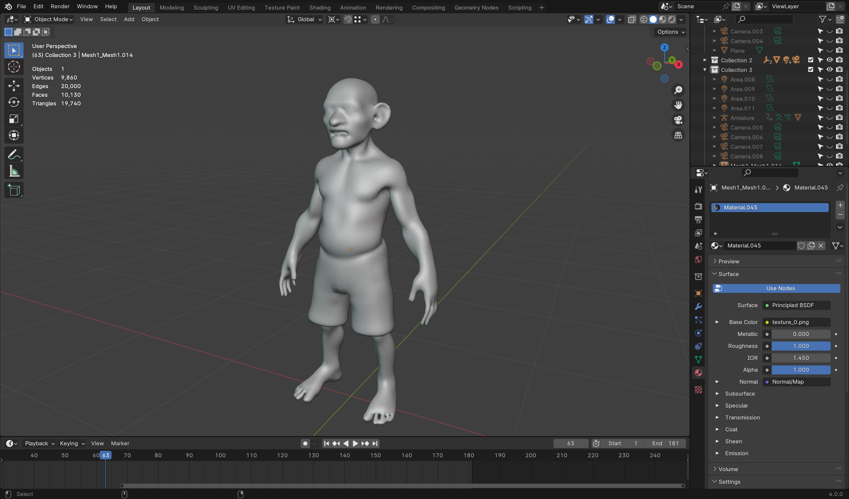Open the Output properties tab
Image resolution: width=849 pixels, height=499 pixels.
click(x=698, y=220)
